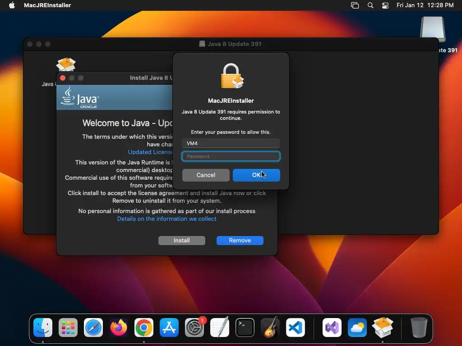Launch Safari from the Dock
The width and height of the screenshot is (462, 346).
[x=93, y=328]
